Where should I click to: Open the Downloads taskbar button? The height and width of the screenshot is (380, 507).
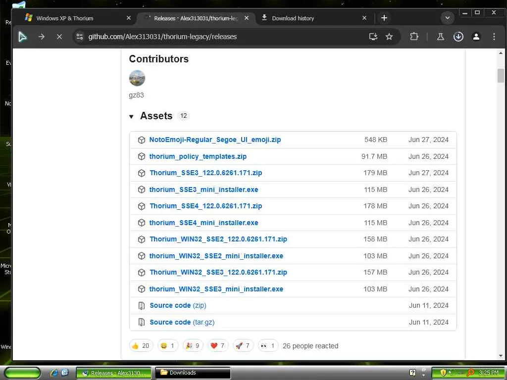point(193,373)
